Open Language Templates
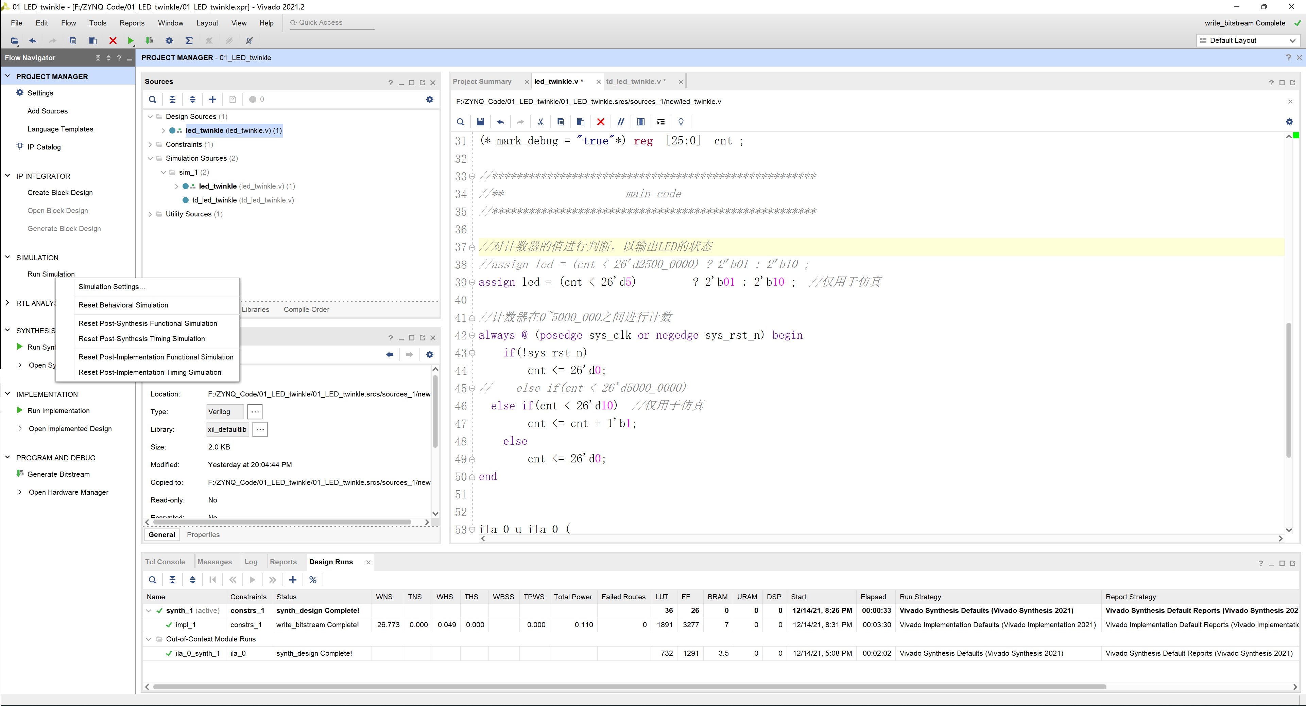 point(60,129)
